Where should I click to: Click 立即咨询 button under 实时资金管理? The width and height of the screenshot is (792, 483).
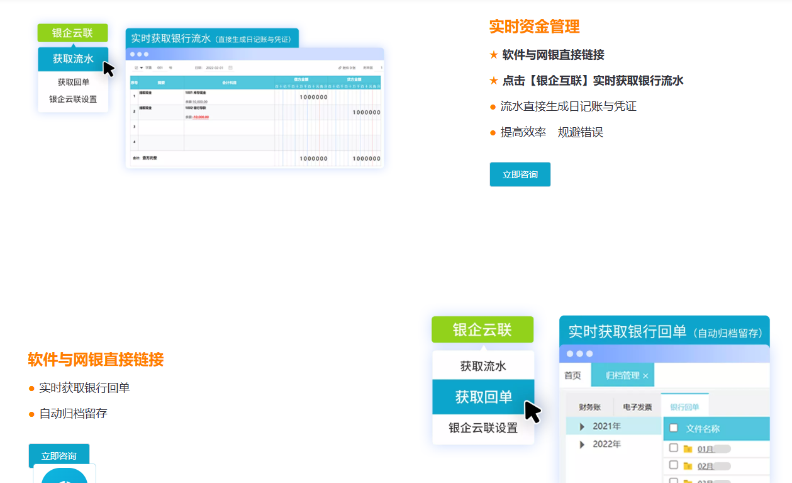(x=520, y=174)
